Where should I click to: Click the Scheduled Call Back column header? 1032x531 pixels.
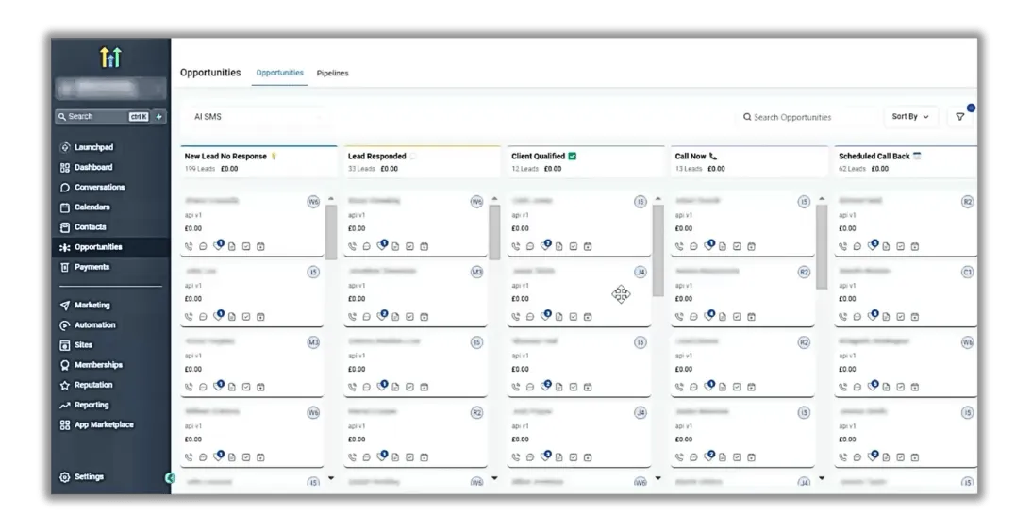906,162
